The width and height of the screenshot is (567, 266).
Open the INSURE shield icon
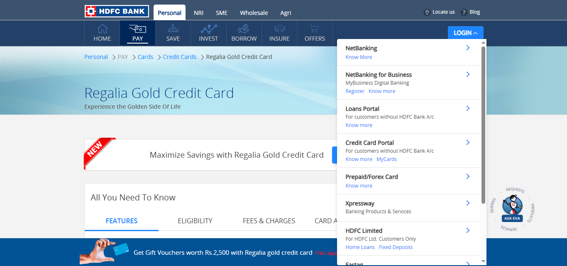tap(279, 29)
